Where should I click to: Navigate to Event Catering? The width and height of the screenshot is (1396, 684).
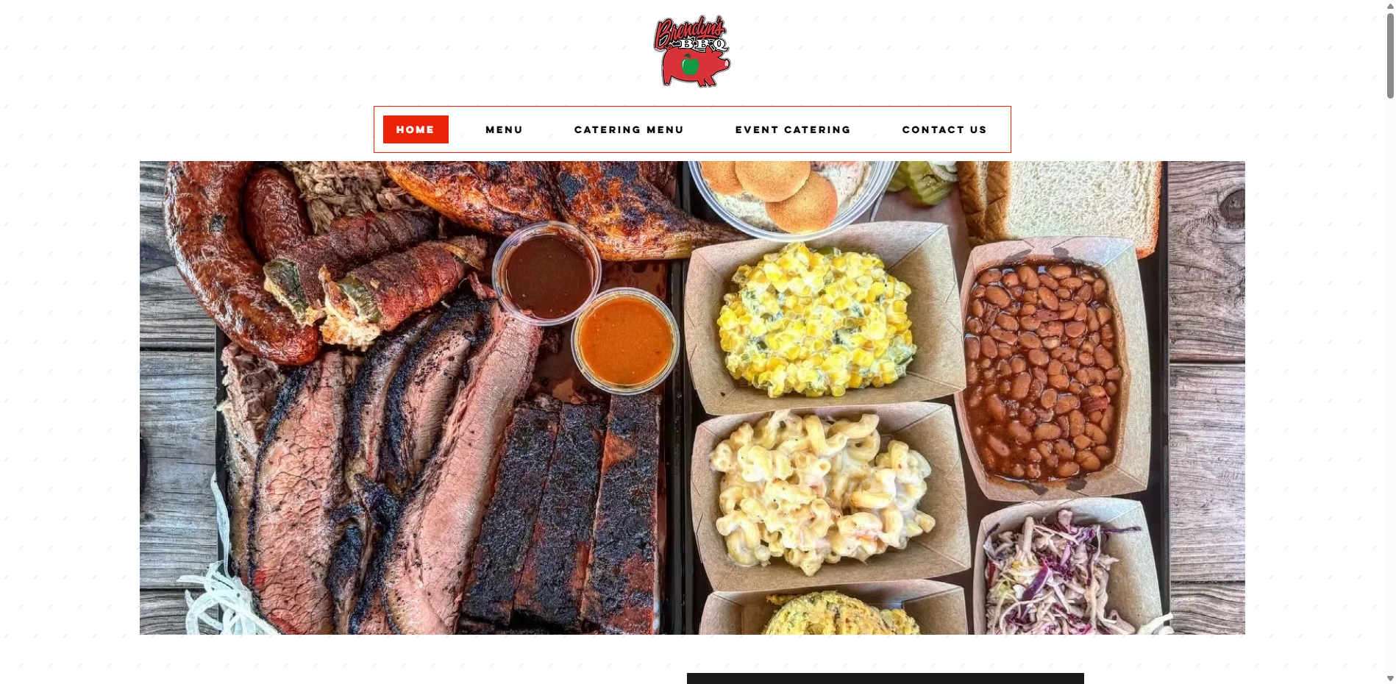[793, 129]
